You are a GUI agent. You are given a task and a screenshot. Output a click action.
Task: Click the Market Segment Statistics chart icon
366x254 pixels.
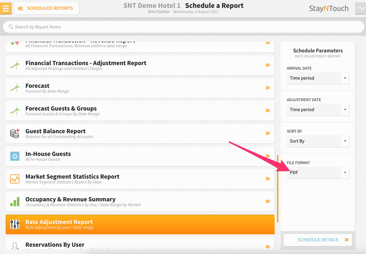(x=15, y=179)
